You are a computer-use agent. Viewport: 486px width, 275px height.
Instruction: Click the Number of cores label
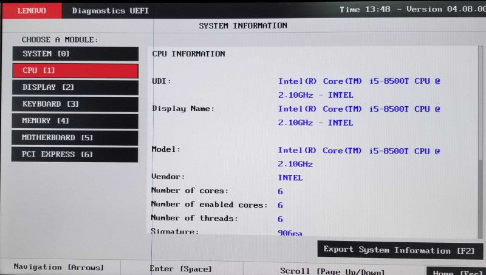click(x=190, y=191)
